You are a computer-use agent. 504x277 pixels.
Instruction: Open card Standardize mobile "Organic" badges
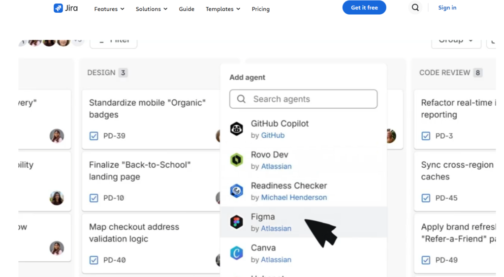151,120
